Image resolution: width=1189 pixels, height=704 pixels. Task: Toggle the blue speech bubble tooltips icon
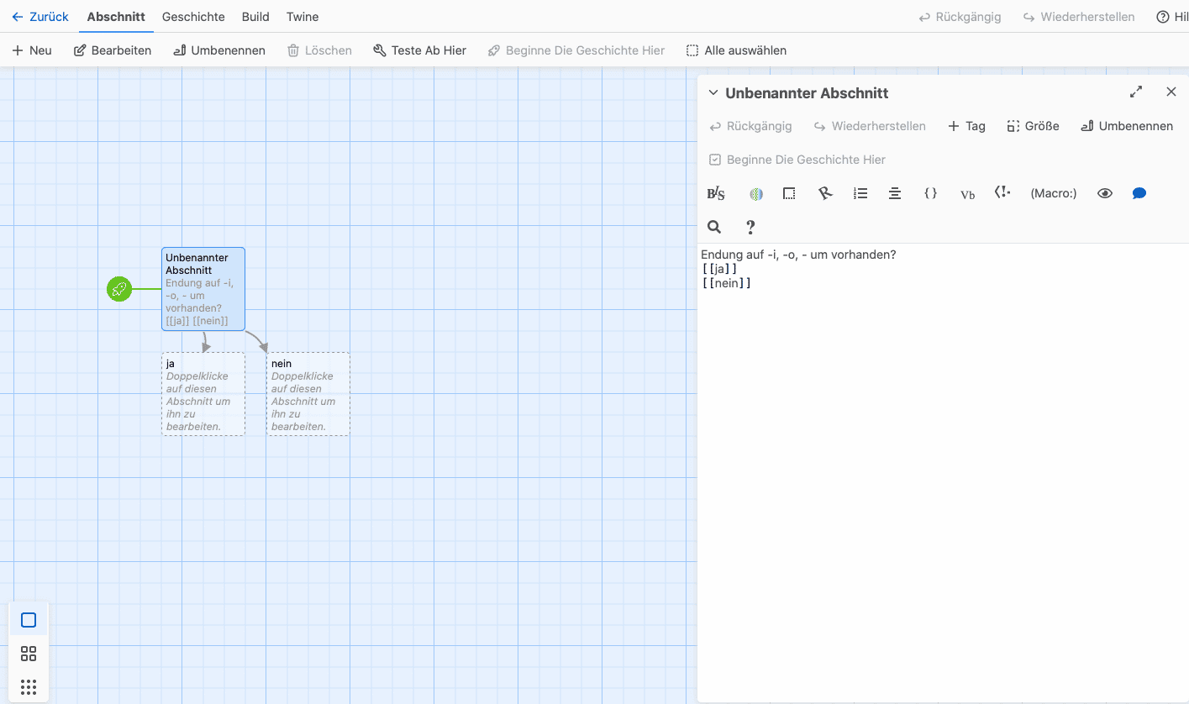tap(1139, 193)
